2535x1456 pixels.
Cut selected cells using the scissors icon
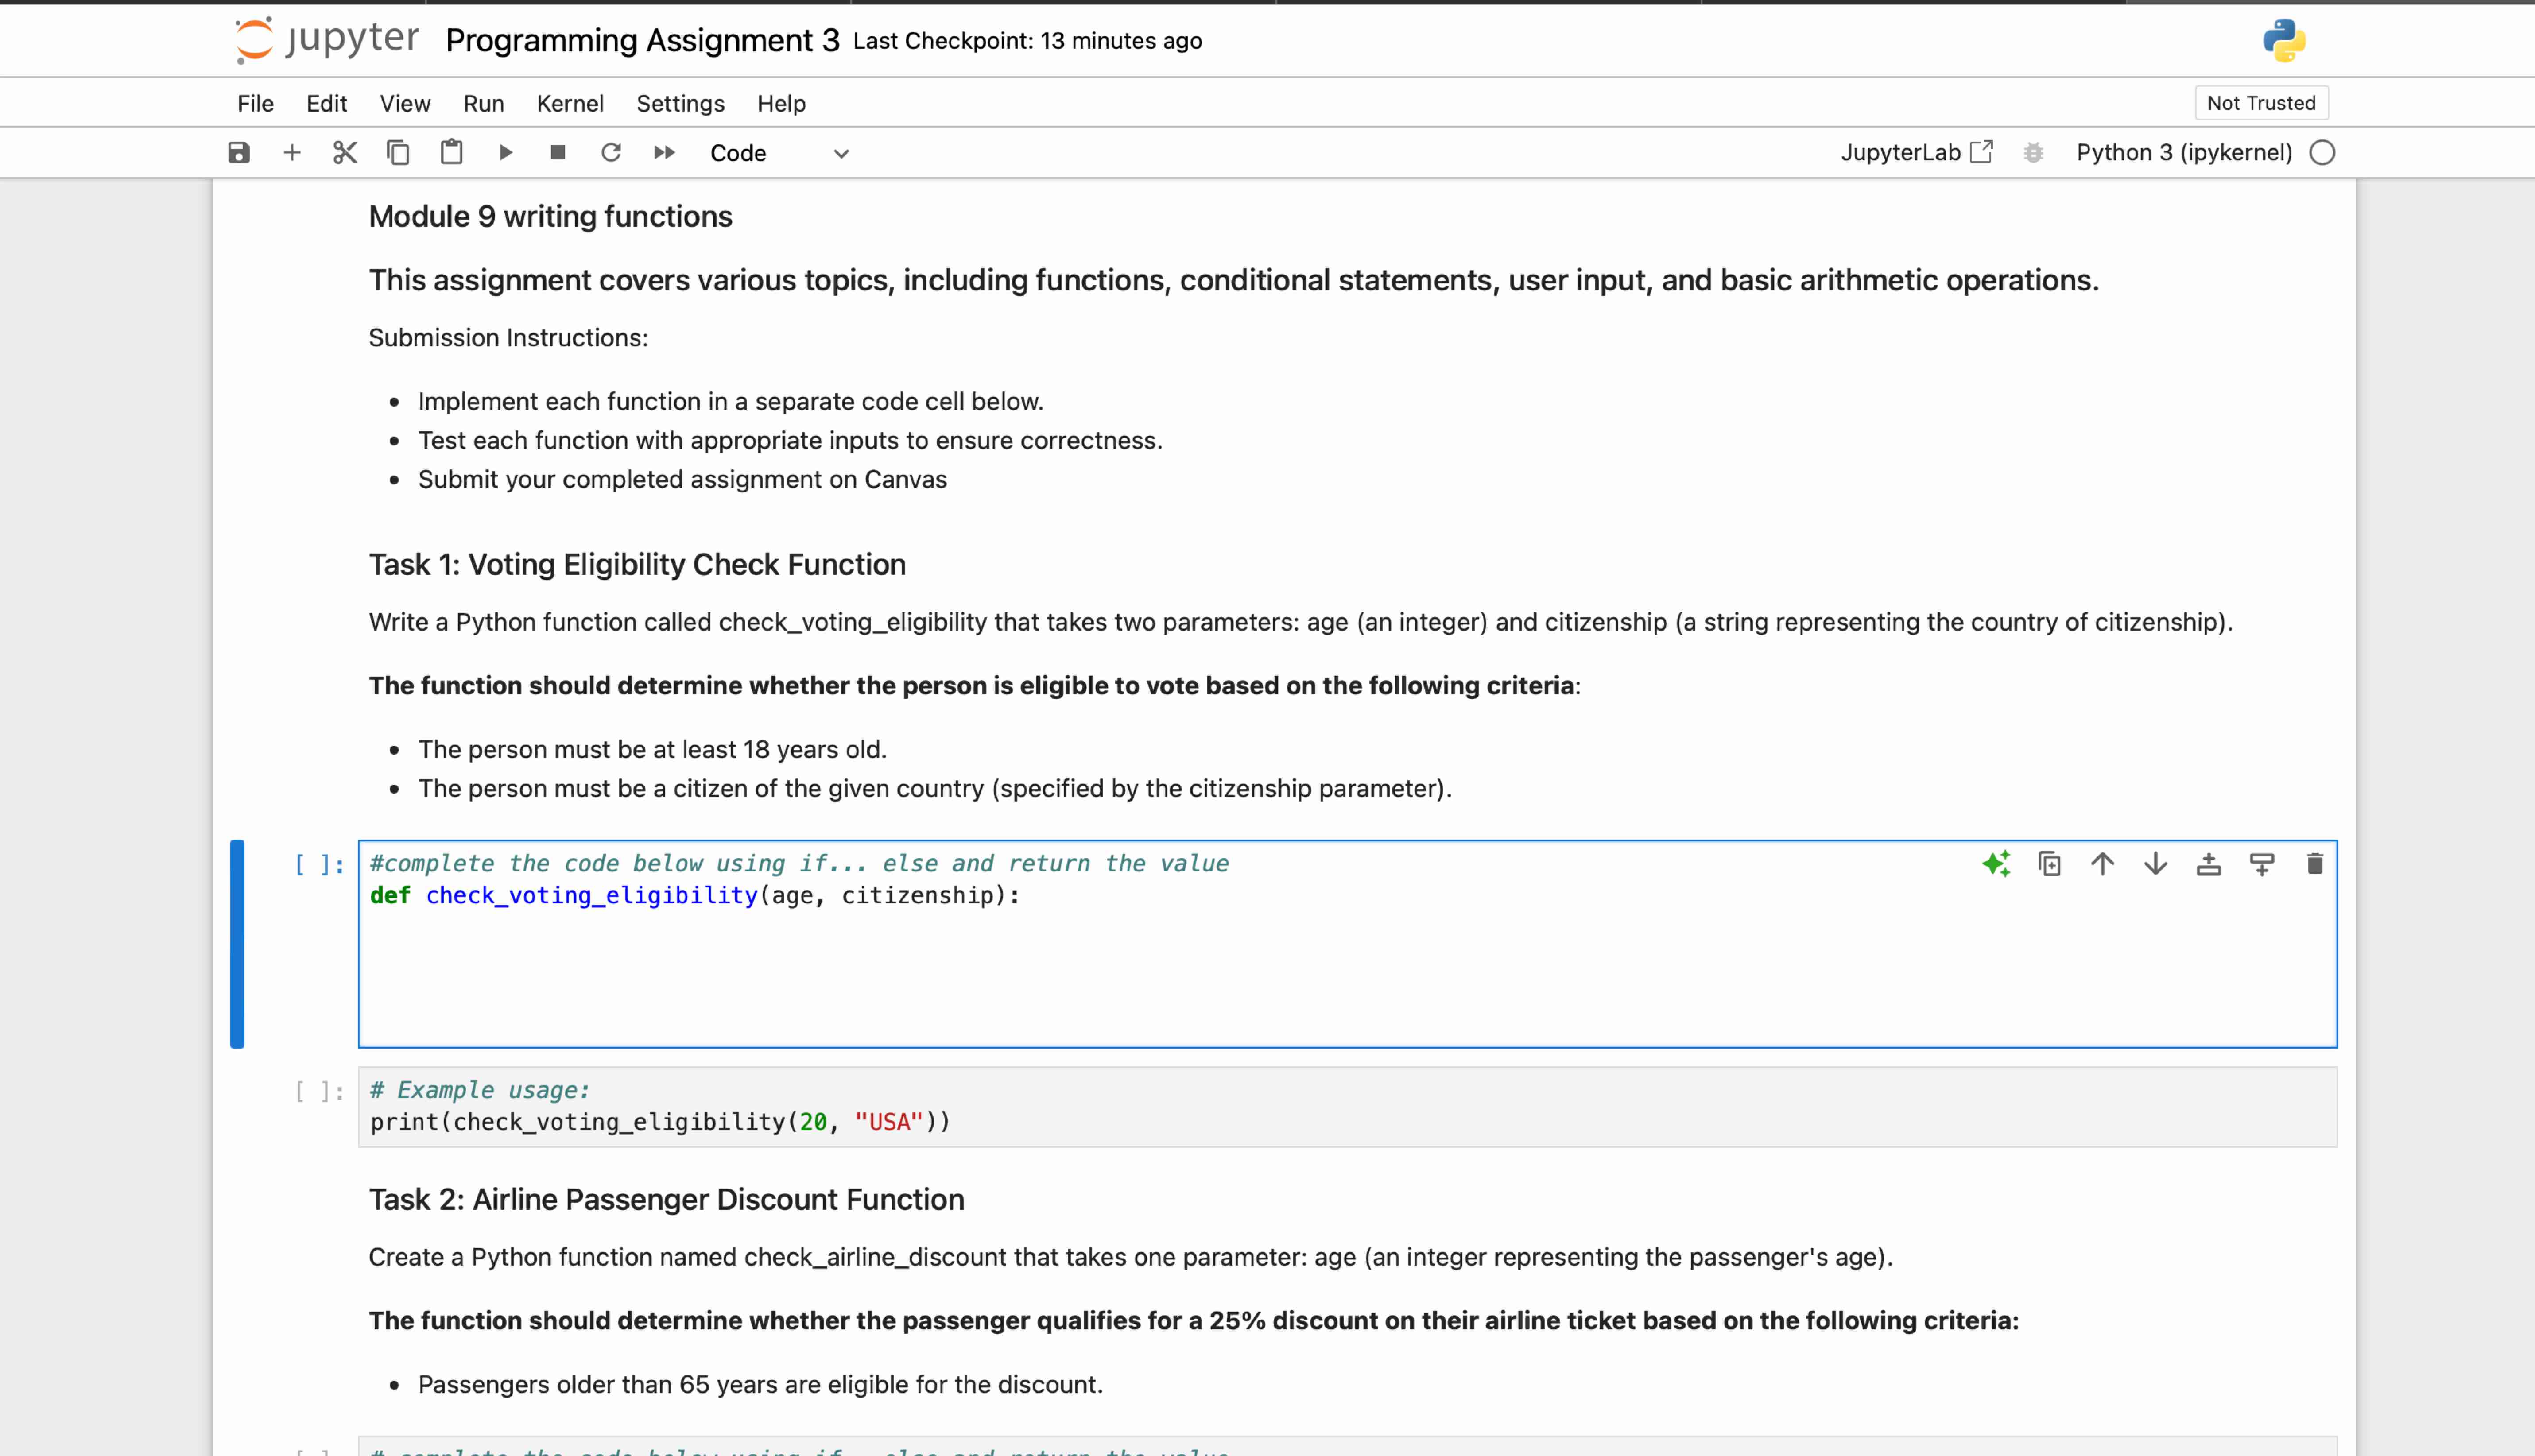[x=344, y=152]
